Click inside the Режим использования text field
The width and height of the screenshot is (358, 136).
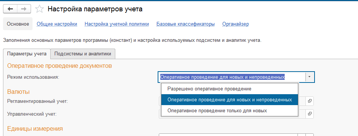pos(232,77)
